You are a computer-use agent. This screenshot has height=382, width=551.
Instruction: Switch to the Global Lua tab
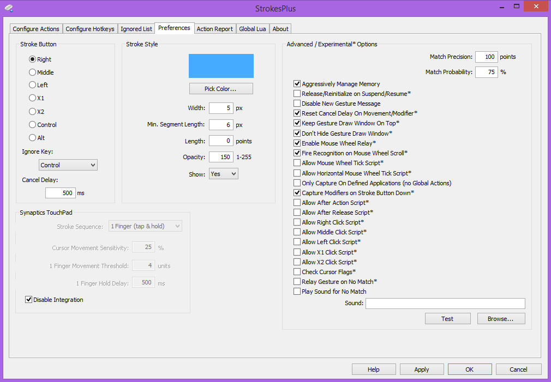click(x=252, y=29)
